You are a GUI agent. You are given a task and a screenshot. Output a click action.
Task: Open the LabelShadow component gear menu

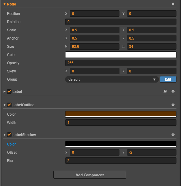coord(173,135)
